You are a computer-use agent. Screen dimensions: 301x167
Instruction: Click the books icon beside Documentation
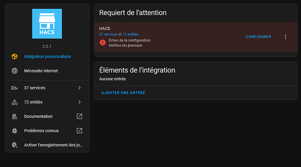(x=14, y=116)
